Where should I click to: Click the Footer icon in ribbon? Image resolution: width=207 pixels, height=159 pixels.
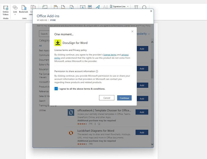pos(63,7)
